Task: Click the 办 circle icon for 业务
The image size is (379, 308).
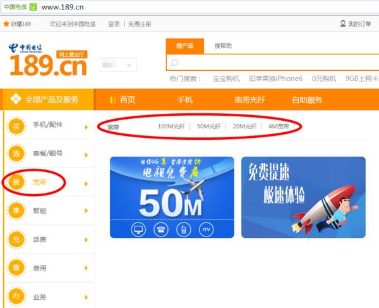Action: 16,296
